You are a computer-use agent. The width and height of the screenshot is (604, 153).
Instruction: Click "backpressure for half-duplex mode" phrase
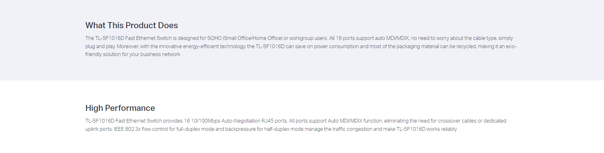click(x=264, y=129)
